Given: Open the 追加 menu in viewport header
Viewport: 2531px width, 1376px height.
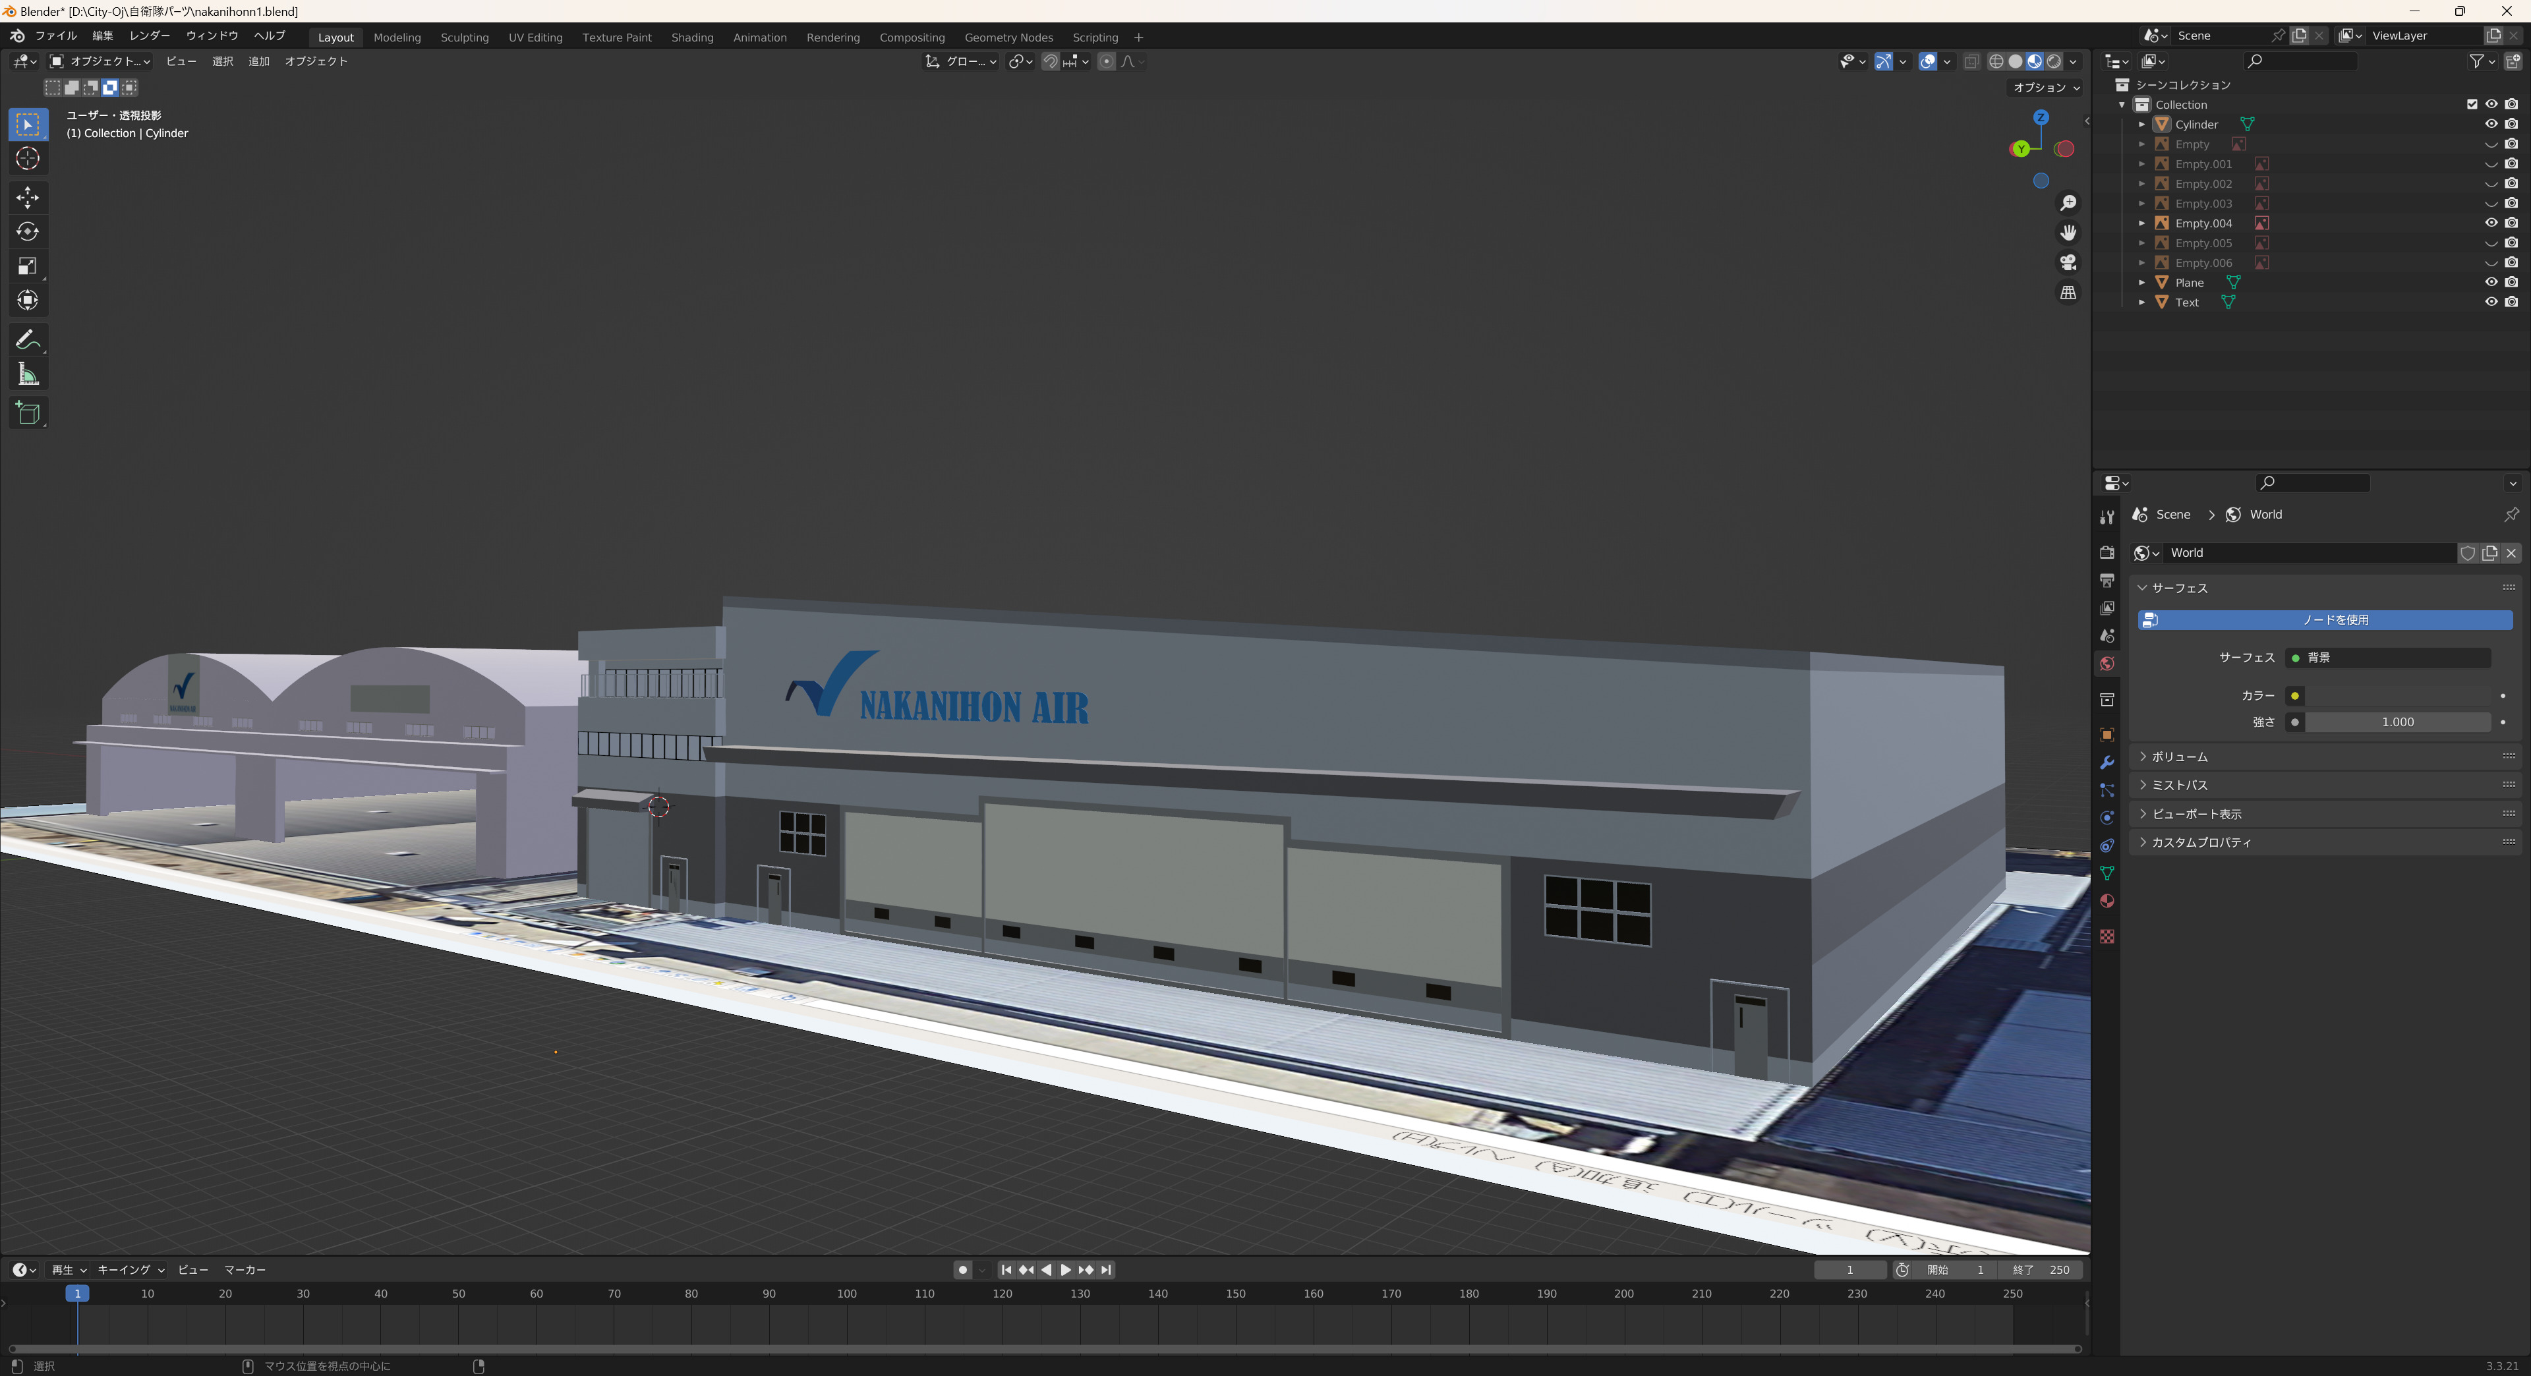Looking at the screenshot, I should pos(258,61).
